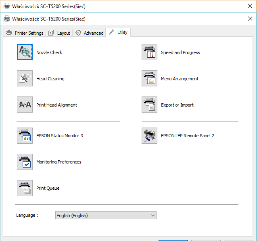Image resolution: width=257 pixels, height=241 pixels.
Task: Click the front dialog's title bar text
Action: pos(49,19)
